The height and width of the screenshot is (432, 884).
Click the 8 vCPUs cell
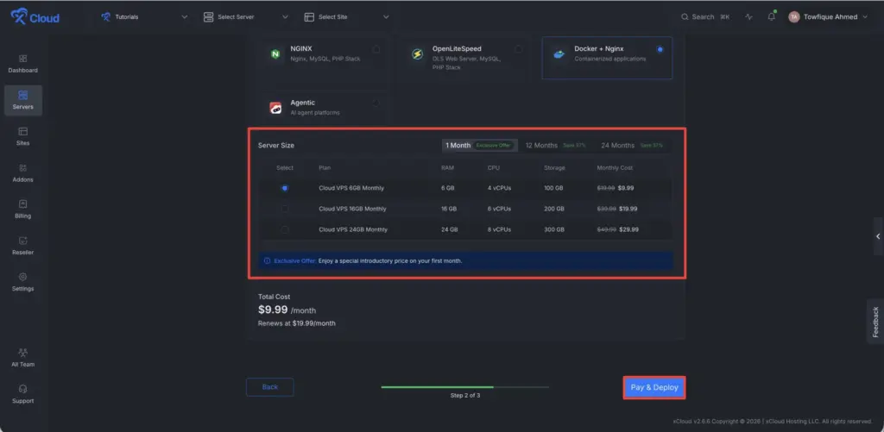499,230
